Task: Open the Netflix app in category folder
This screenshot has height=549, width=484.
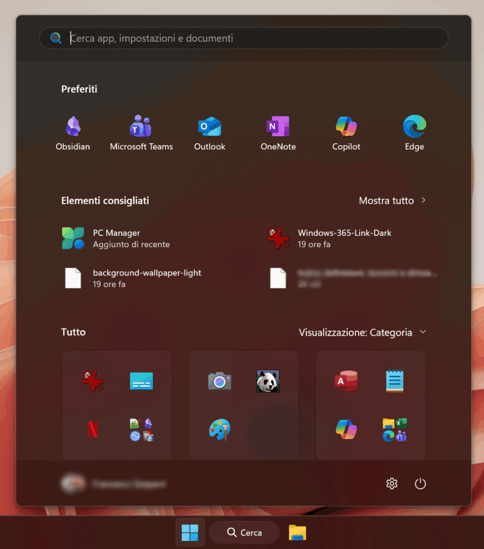Action: tap(93, 429)
